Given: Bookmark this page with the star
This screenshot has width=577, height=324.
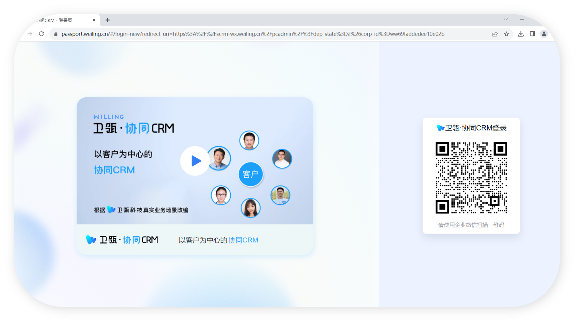Looking at the screenshot, I should (506, 34).
